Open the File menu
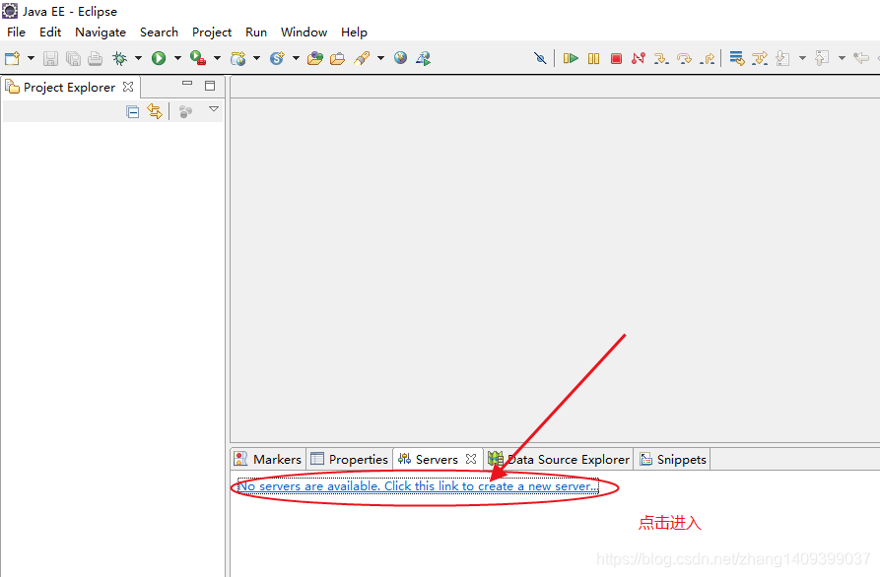The height and width of the screenshot is (577, 880). pos(17,32)
